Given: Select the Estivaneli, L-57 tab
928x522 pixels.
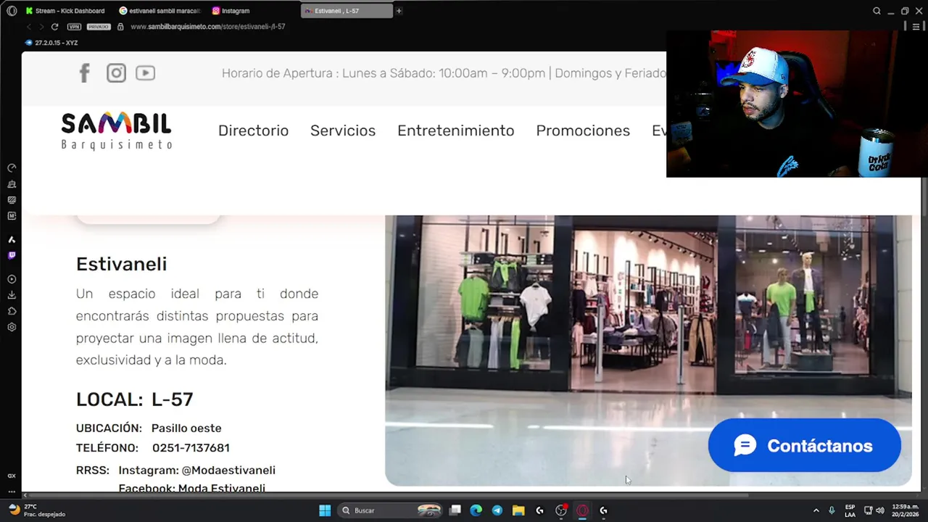Looking at the screenshot, I should pyautogui.click(x=347, y=11).
